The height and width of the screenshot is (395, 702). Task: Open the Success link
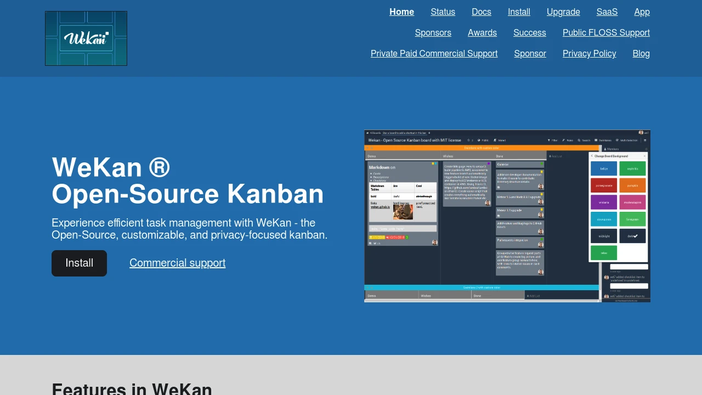click(530, 33)
